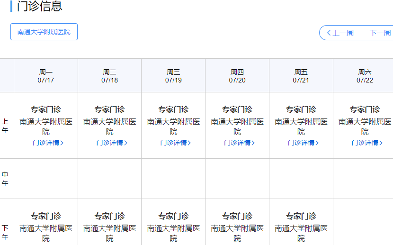Screen dimensions: 393x245
Task: Click Friday afternoon 专家门诊 slot
Action: 301,217
